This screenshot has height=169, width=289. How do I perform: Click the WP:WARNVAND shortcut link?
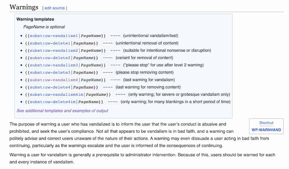(266, 130)
